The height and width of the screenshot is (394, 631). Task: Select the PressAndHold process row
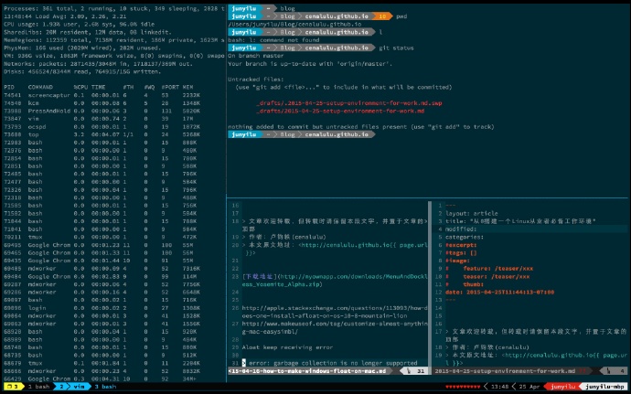tap(102, 112)
